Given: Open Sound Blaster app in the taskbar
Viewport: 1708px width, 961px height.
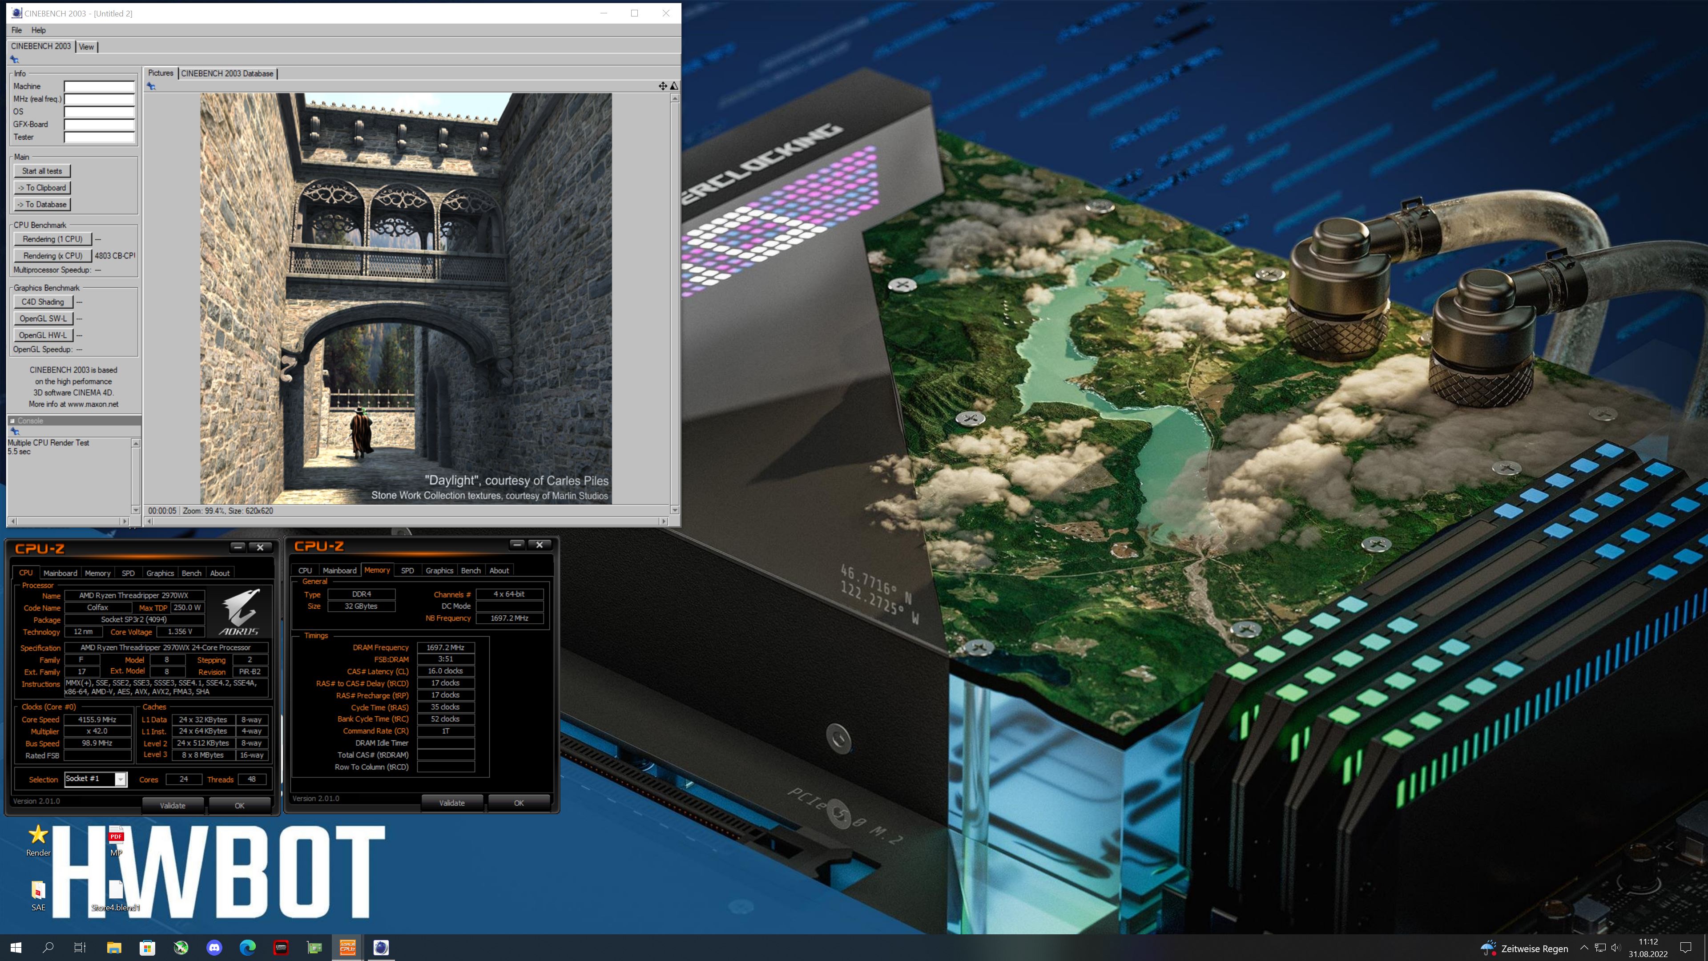Looking at the screenshot, I should point(281,948).
